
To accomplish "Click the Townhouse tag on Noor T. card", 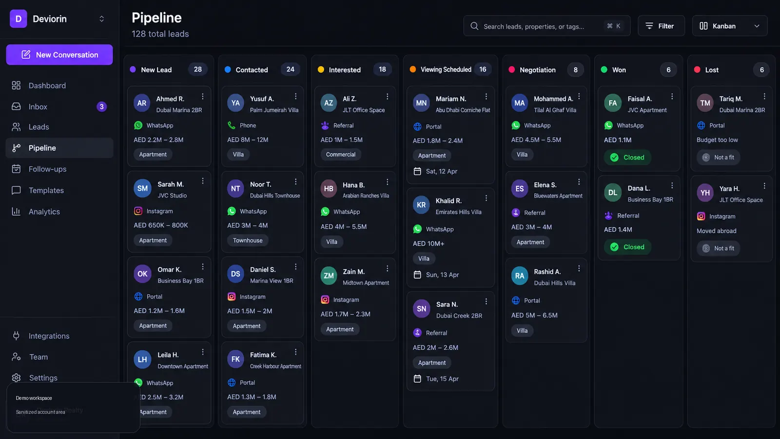I will tap(248, 240).
